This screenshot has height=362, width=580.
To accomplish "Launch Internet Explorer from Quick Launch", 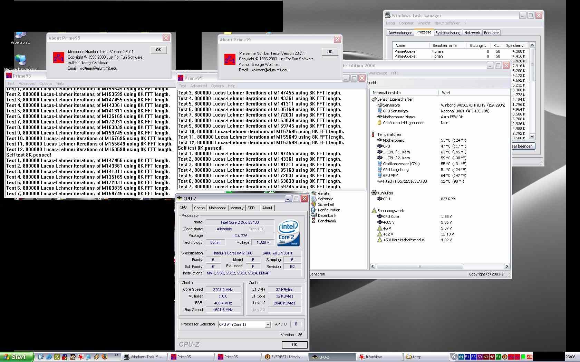I will tap(49, 357).
